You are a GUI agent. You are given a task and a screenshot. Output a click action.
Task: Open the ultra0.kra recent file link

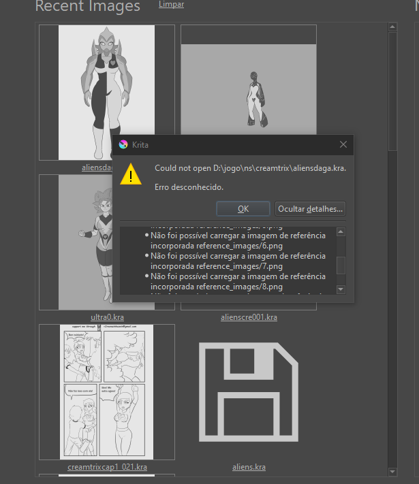pos(107,317)
